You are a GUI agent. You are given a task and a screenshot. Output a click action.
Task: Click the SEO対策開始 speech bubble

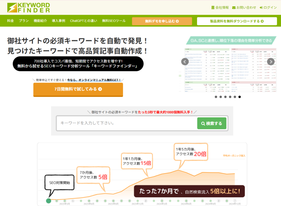click(60, 182)
